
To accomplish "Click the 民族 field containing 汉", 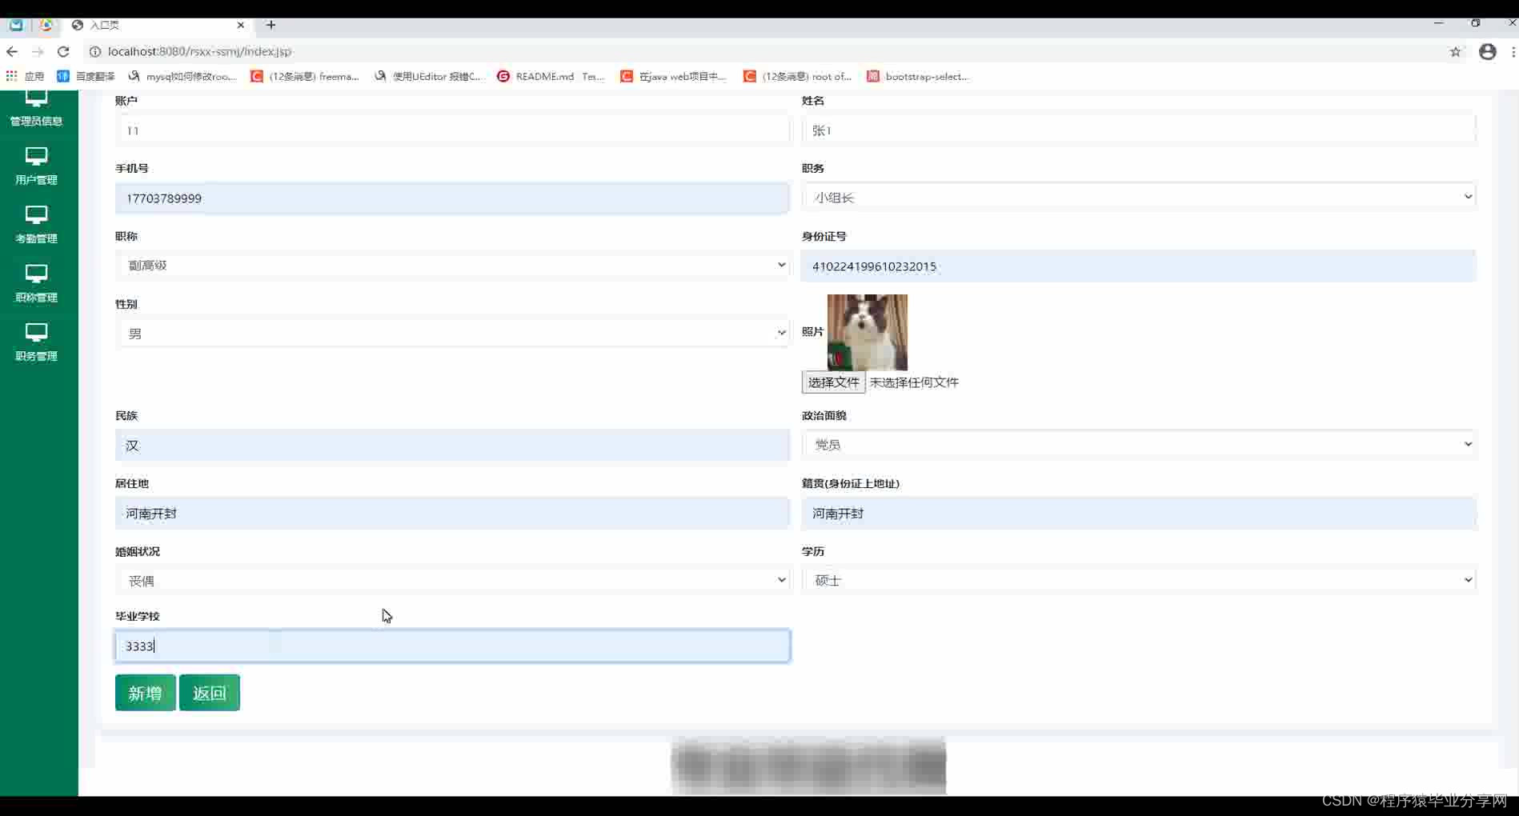I will coord(452,445).
